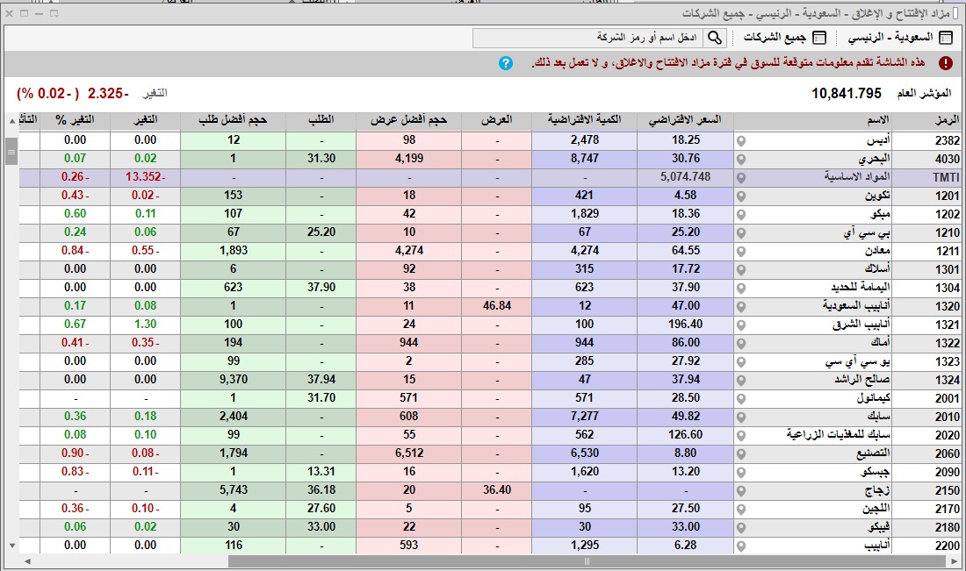
Task: Click the 36.40 offer cell for زجاج
Action: [496, 490]
